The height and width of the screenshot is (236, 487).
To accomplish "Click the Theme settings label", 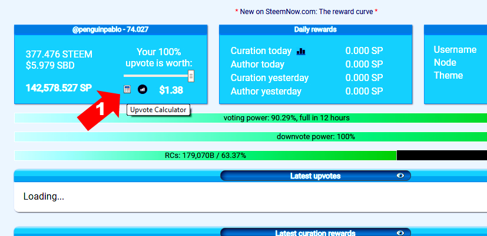I will coord(448,76).
